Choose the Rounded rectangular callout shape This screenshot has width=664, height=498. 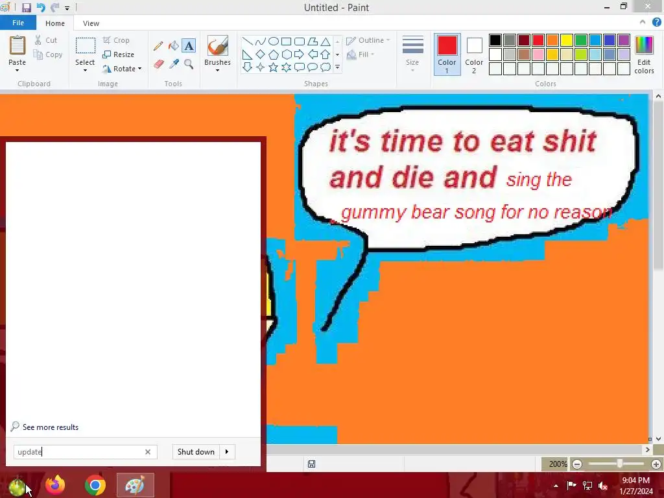pyautogui.click(x=300, y=67)
